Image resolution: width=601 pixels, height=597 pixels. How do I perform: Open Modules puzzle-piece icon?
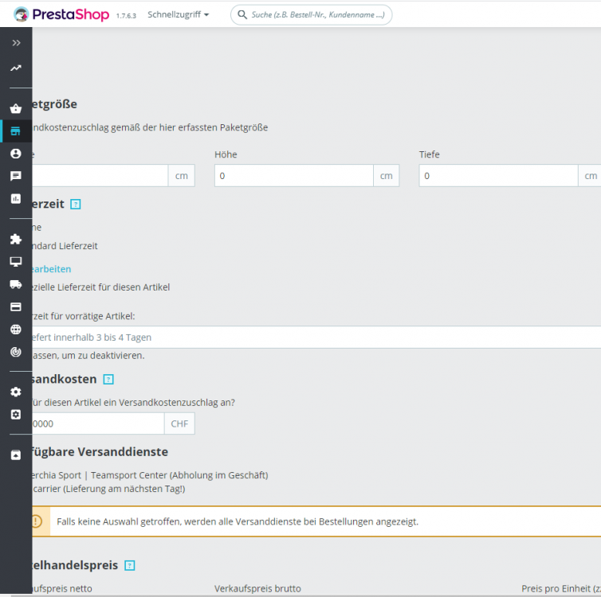click(x=16, y=239)
